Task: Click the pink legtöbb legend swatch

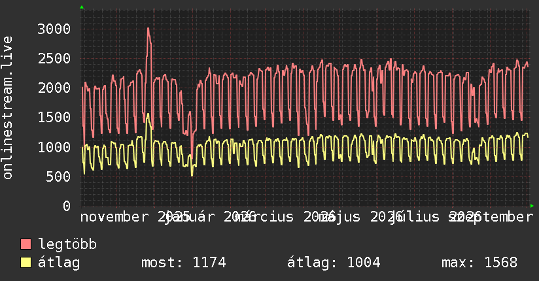Action: tap(26, 244)
